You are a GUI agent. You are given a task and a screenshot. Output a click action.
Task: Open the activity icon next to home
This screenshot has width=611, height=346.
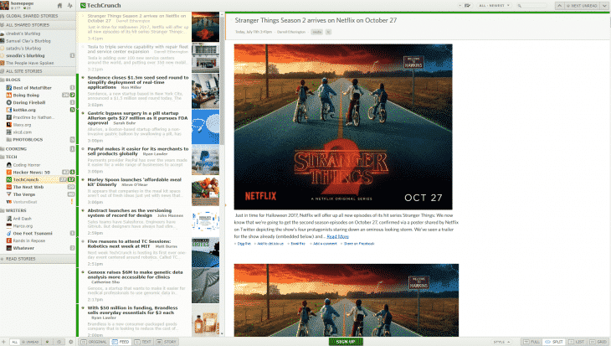tap(69, 5)
